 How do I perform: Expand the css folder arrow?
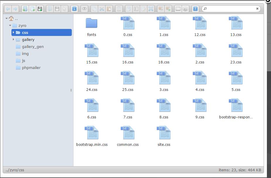[13, 32]
